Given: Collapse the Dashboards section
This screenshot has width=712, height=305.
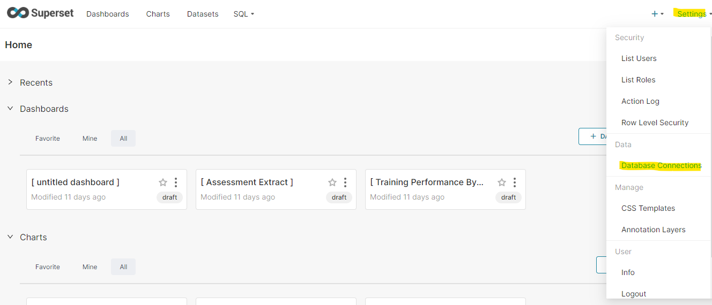Looking at the screenshot, I should tap(10, 109).
